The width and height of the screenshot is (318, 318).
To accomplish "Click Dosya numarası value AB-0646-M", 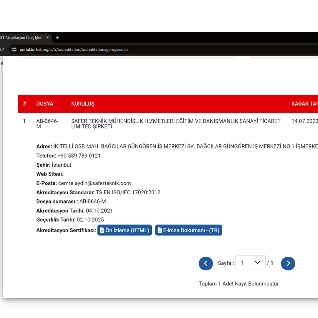I will point(92,201).
